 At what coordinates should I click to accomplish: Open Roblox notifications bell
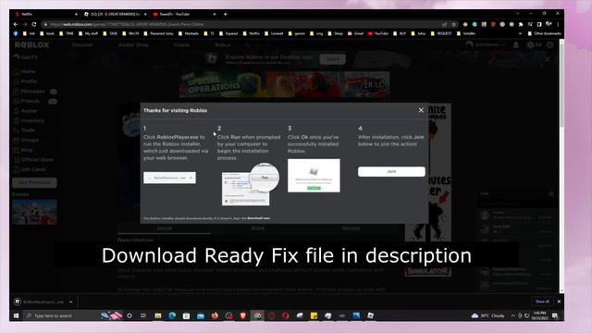(x=516, y=45)
